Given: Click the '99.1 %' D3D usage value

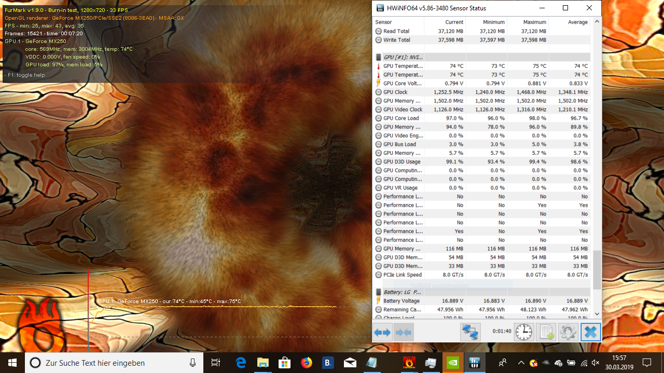Looking at the screenshot, I should click(454, 162).
